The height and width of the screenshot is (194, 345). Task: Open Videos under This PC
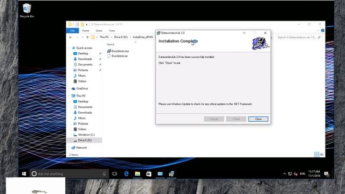click(x=82, y=129)
